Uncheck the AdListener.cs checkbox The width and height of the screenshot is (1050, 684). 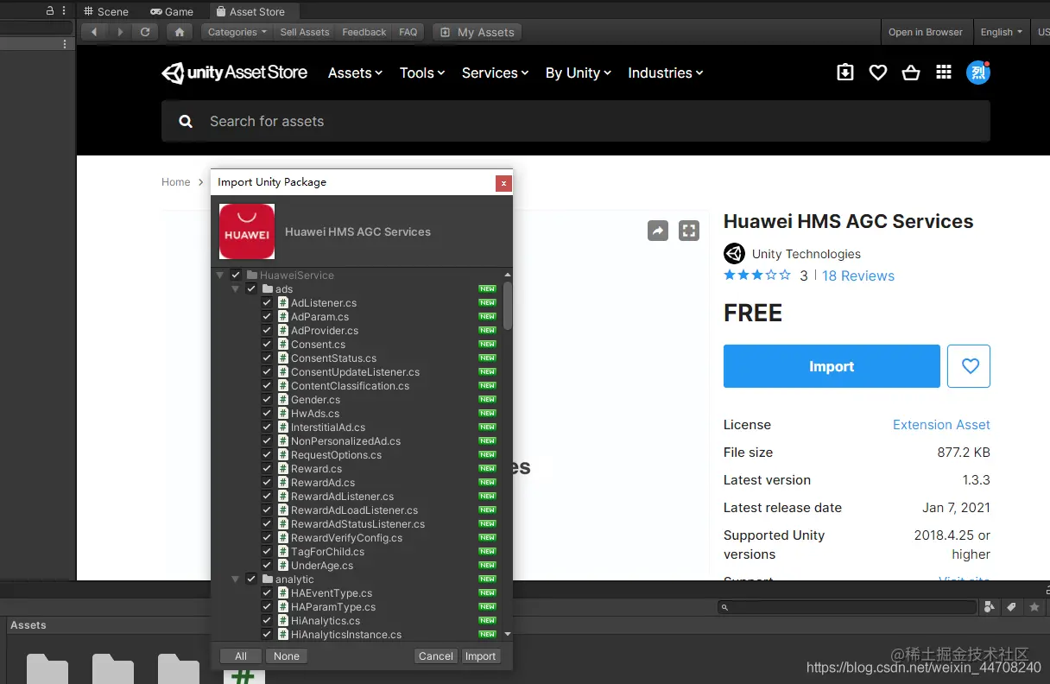[x=267, y=303]
